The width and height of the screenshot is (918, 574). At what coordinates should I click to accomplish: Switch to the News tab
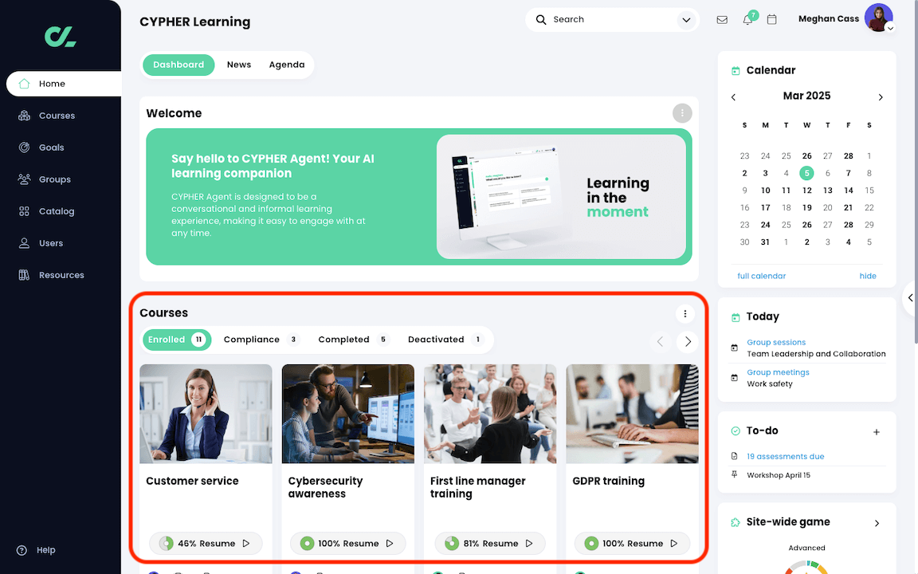click(239, 65)
